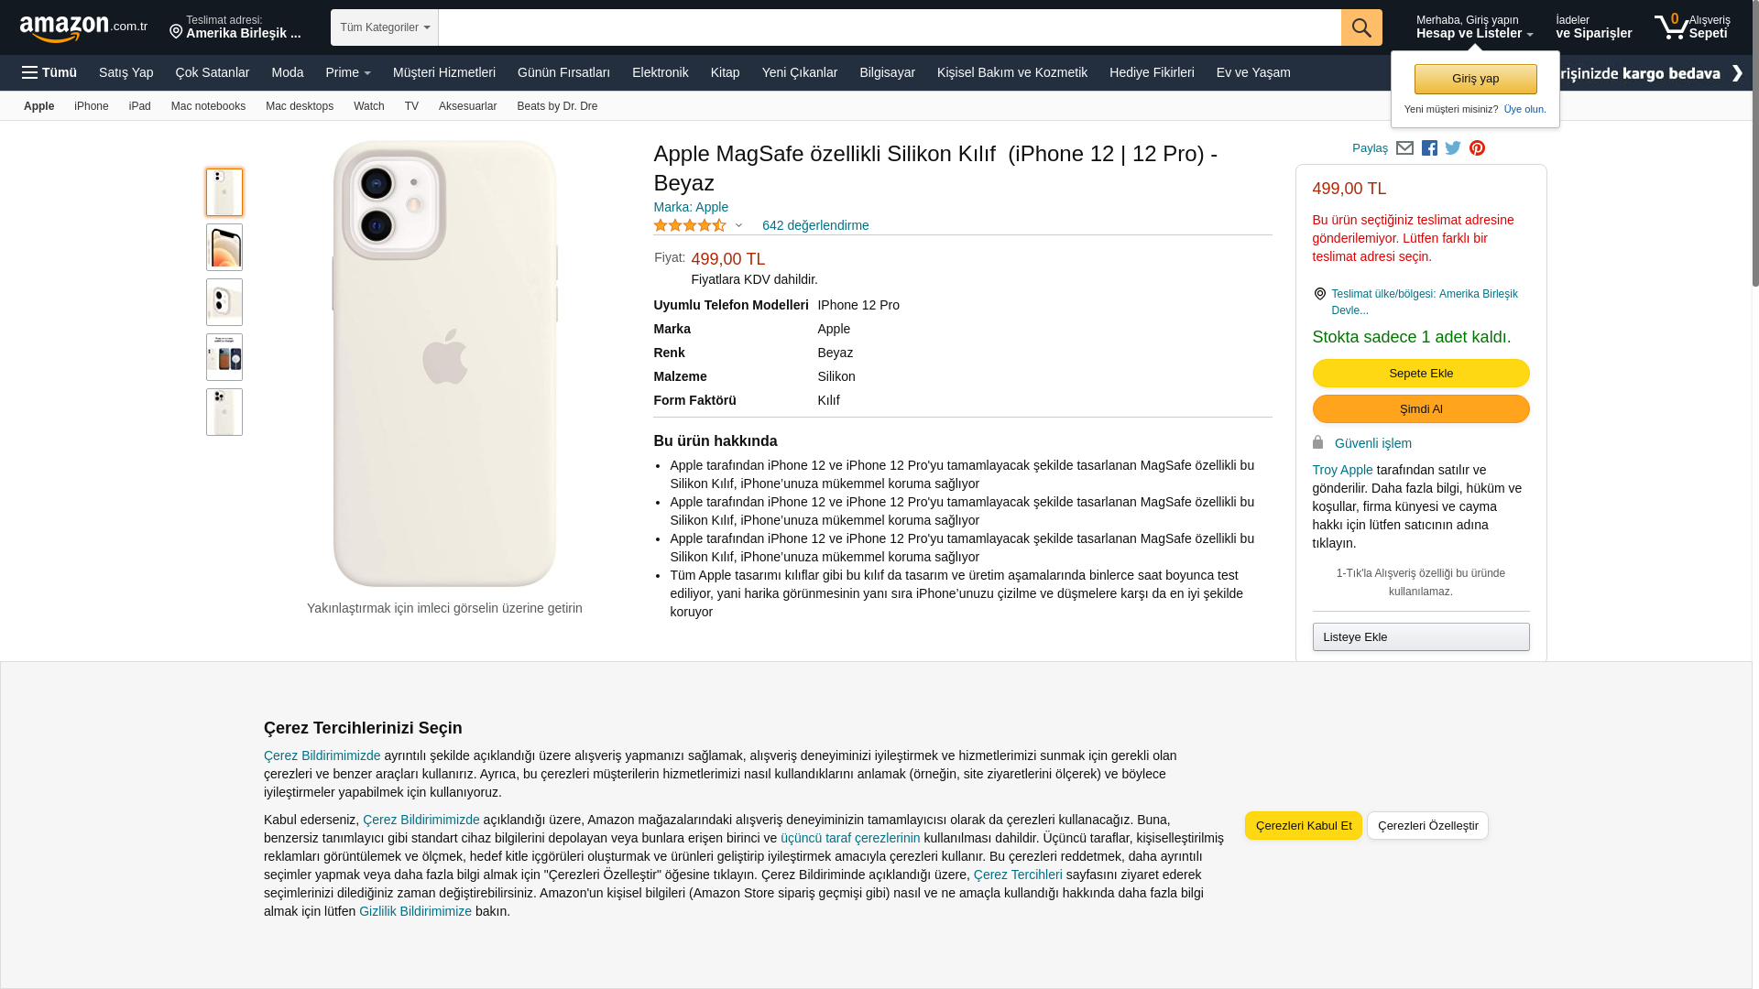Select the second product thumbnail image
Screen dimensions: 1759x989
click(x=224, y=247)
